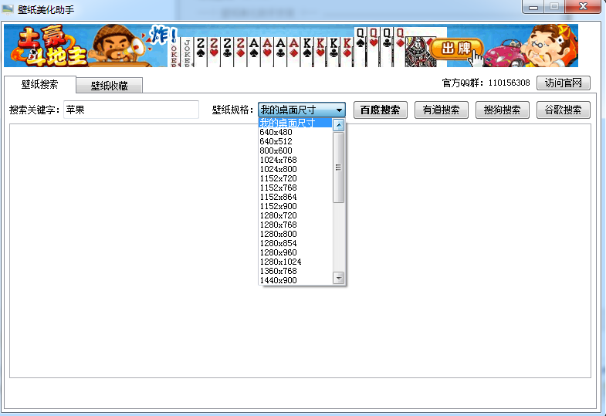Choose 1440x900 in the dropdown list
The height and width of the screenshot is (416, 606).
point(278,280)
